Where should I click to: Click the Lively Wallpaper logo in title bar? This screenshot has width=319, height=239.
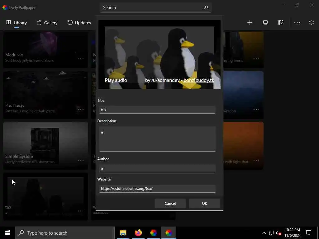5,7
